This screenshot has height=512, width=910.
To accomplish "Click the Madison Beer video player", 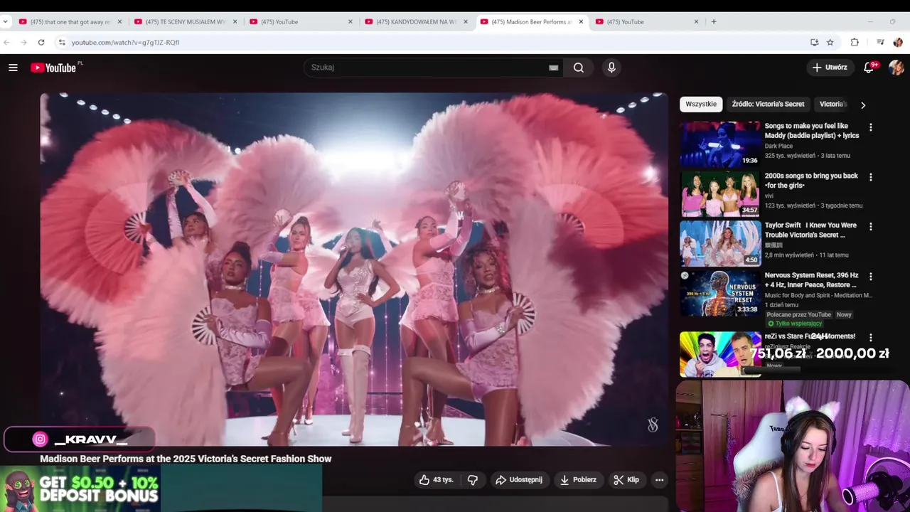I will (354, 270).
